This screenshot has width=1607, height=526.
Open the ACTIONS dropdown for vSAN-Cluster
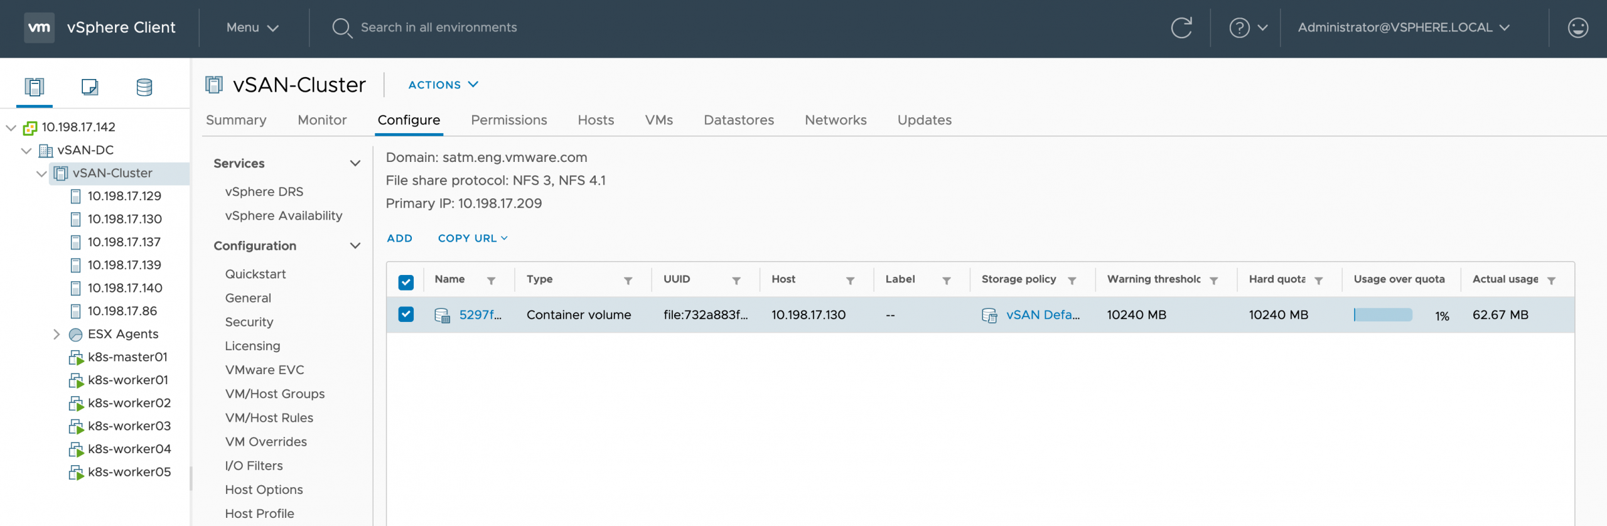pyautogui.click(x=443, y=85)
